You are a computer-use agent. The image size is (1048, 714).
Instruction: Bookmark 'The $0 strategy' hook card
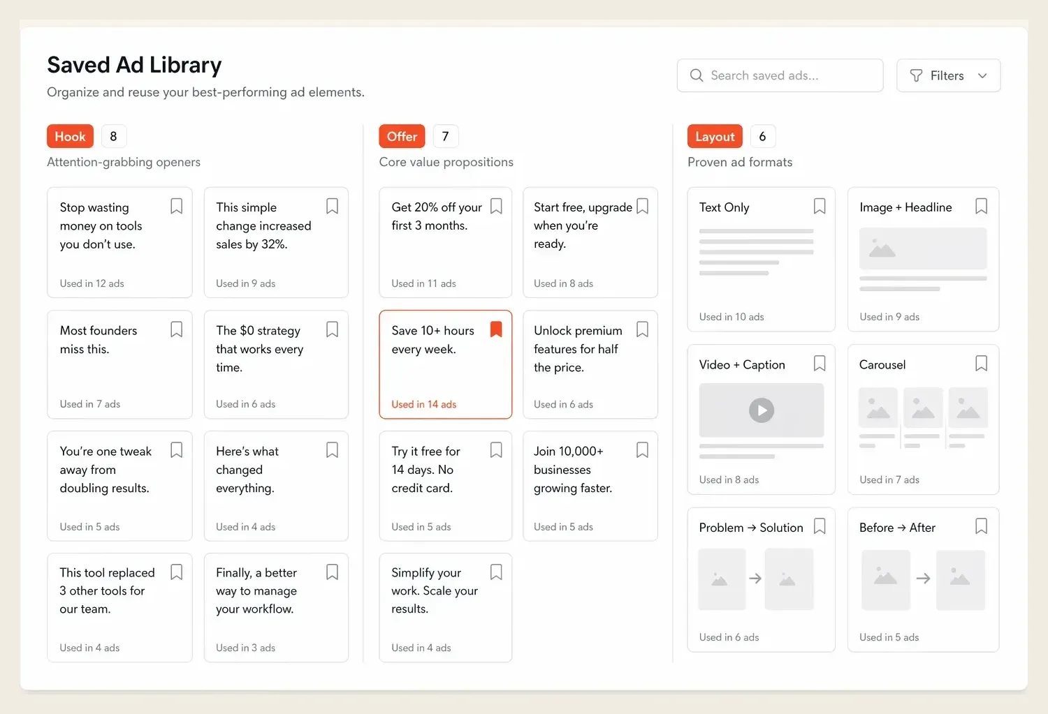(333, 329)
